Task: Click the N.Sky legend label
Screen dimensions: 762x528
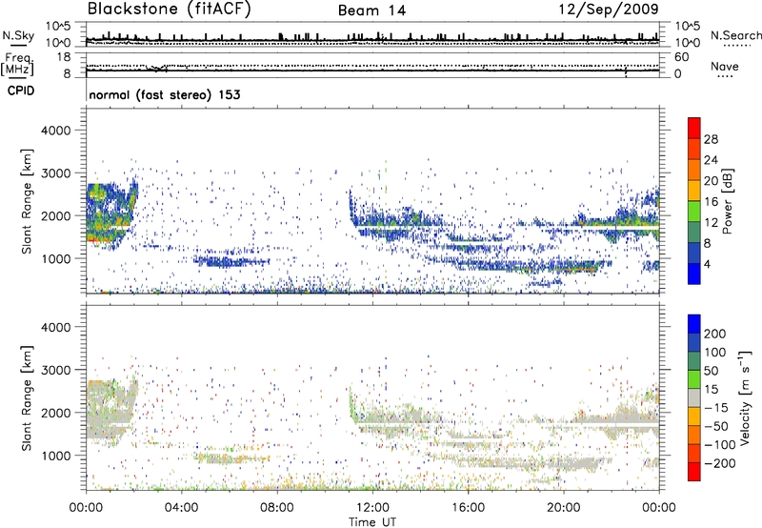Action: point(18,35)
